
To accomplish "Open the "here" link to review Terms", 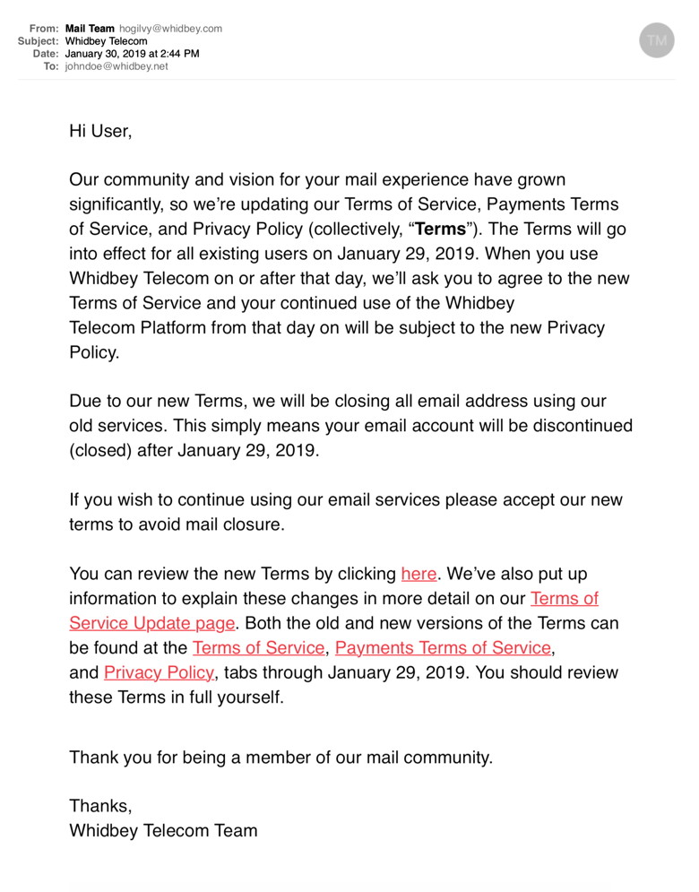I will [x=419, y=574].
